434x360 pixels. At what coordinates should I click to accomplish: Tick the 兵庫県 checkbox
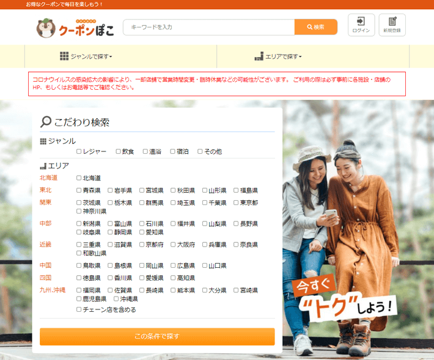click(x=205, y=245)
